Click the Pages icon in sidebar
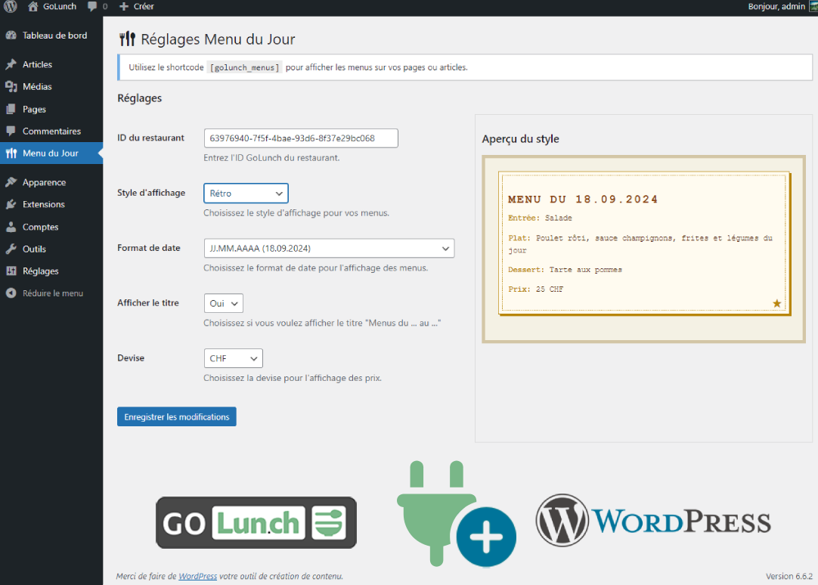This screenshot has height=585, width=818. click(x=11, y=109)
